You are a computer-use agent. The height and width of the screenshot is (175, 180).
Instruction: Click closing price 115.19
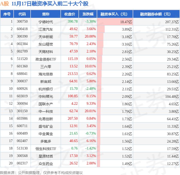click(x=73, y=59)
